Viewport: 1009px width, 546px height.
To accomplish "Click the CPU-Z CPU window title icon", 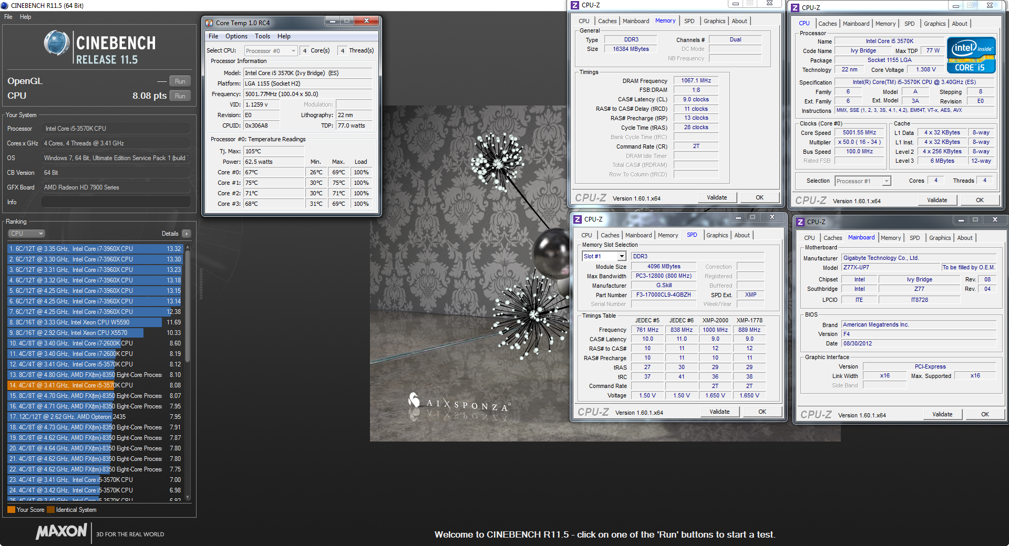I will [795, 8].
